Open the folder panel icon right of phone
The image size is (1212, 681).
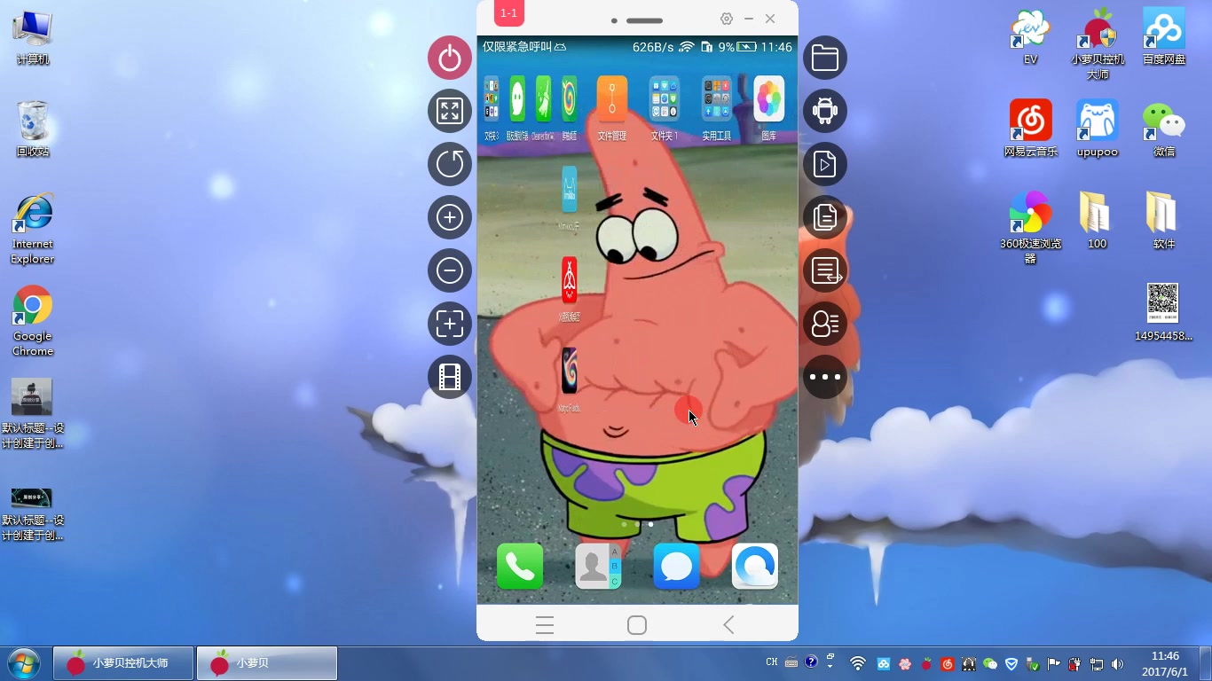point(825,58)
